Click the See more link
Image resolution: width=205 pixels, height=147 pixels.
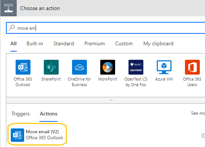(x=198, y=113)
